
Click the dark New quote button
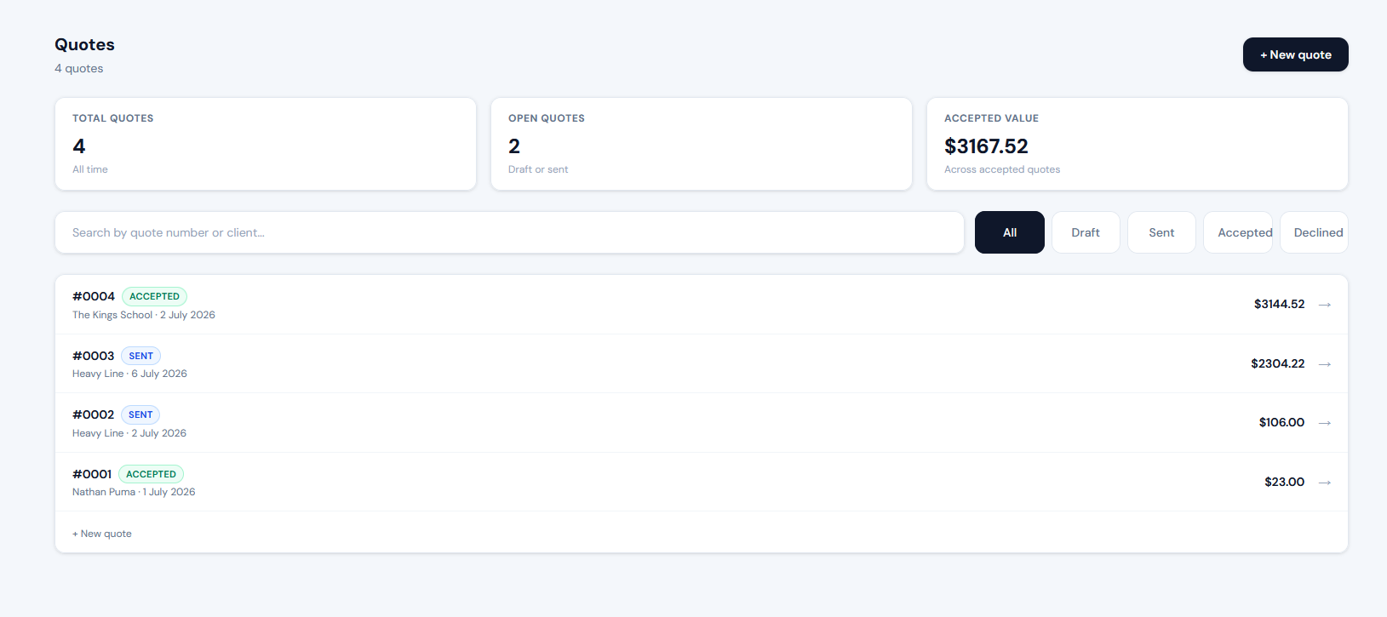pos(1296,54)
